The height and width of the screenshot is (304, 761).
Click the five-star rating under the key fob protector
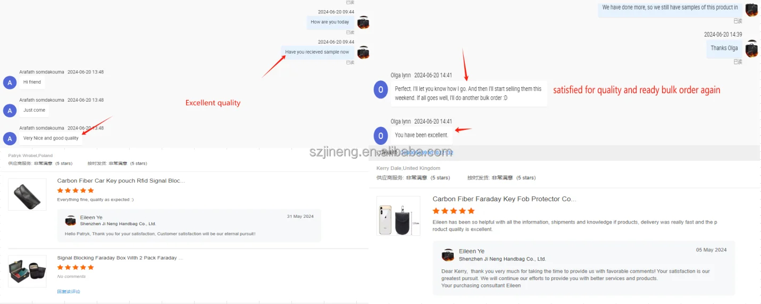454,211
